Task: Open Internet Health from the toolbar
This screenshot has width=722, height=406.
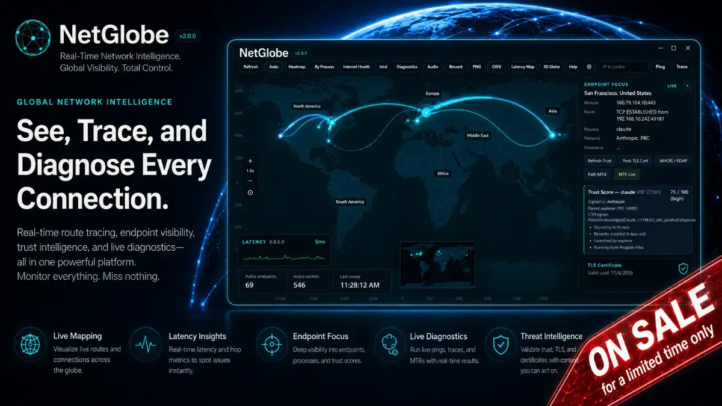Action: 356,67
